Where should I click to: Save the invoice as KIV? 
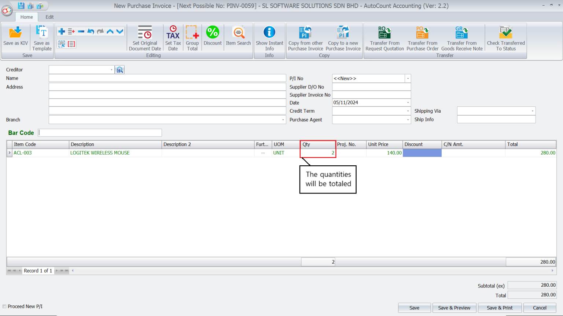click(15, 37)
